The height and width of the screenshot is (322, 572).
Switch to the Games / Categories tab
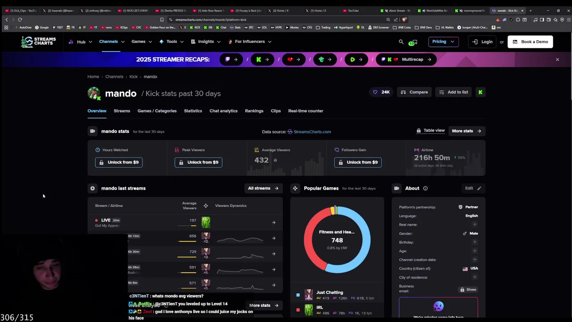pos(157,111)
